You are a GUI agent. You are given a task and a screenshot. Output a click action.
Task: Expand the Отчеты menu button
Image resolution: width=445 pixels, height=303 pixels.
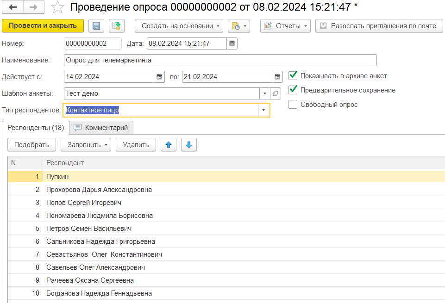(285, 26)
